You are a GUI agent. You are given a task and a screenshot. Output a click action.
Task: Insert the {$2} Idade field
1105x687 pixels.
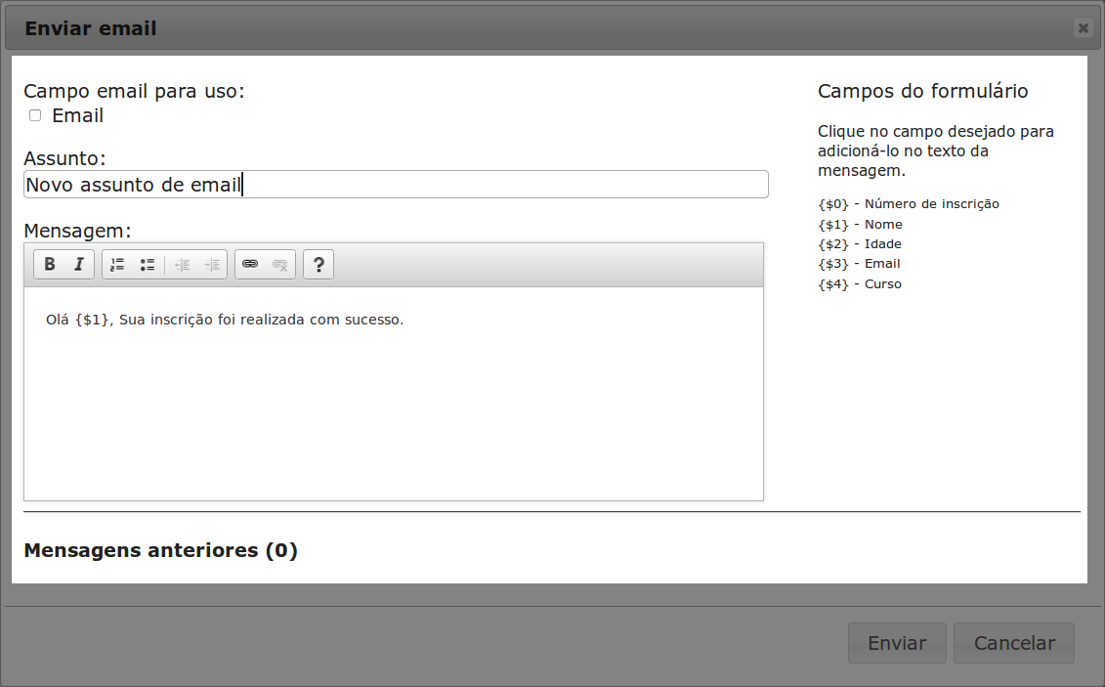[x=860, y=244]
